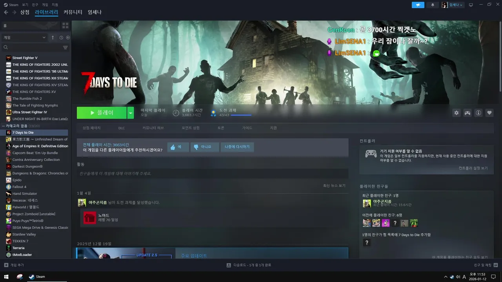This screenshot has height=282, width=502.
Task: Open the 지원 menu in menu bar
Action: (55, 5)
